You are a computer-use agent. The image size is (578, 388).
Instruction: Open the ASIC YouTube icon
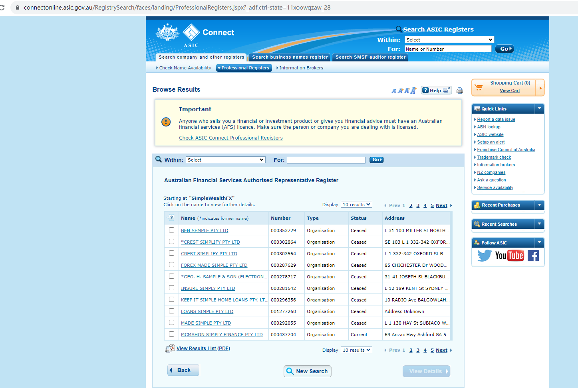pyautogui.click(x=509, y=256)
